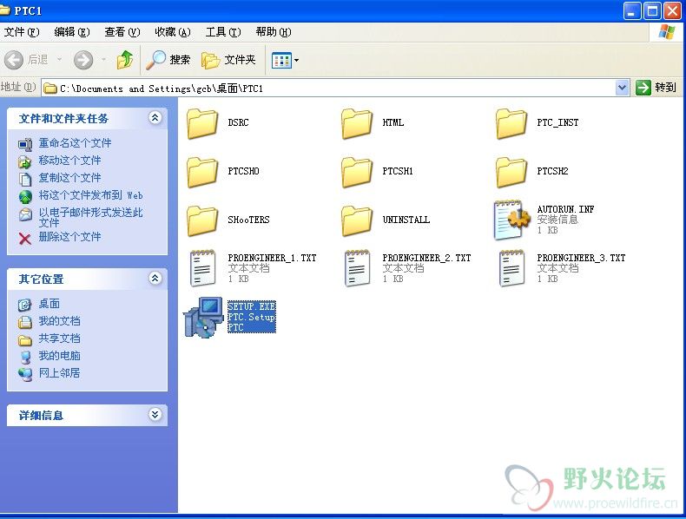Viewport: 686px width, 519px height.
Task: Open the 收藏(A) menu
Action: 173,32
